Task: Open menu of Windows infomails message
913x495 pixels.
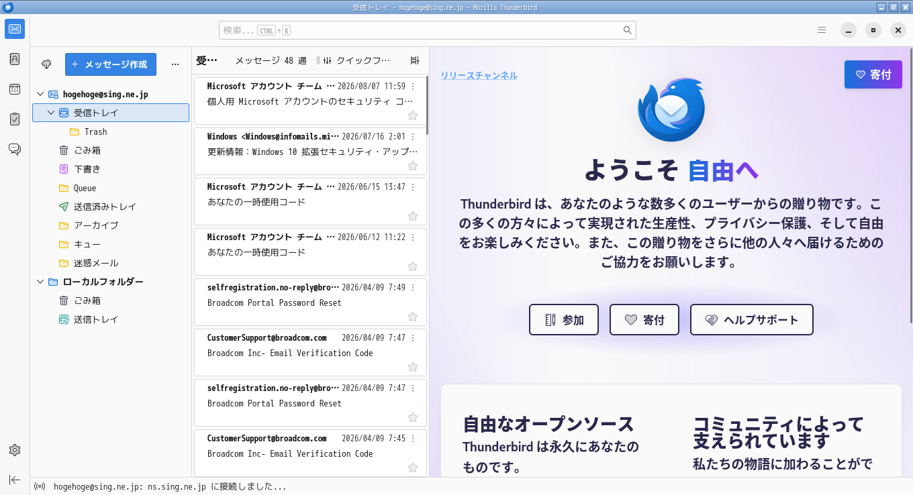Action: [x=413, y=137]
